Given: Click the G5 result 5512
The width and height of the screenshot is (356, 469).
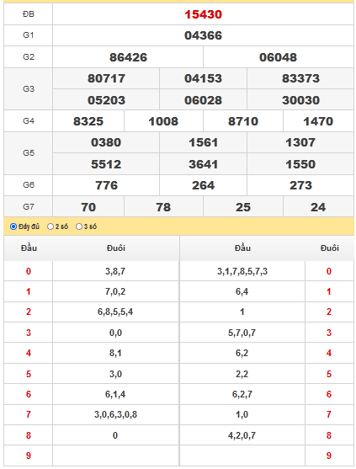Looking at the screenshot, I should 106,164.
